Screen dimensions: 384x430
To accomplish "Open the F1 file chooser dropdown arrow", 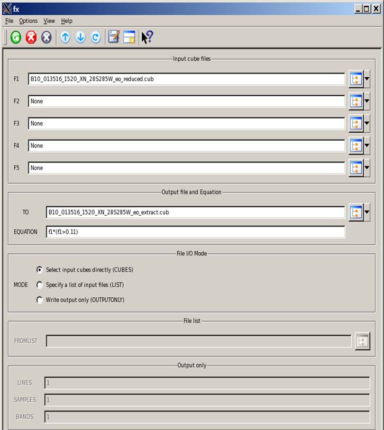I will 367,79.
